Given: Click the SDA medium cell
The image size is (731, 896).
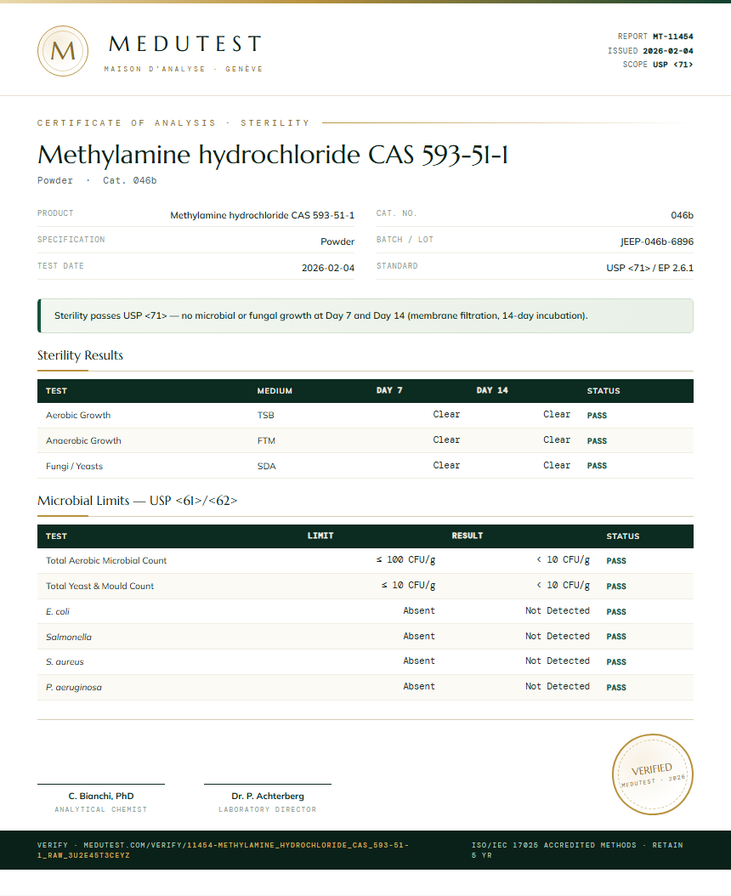Looking at the screenshot, I should click(266, 467).
